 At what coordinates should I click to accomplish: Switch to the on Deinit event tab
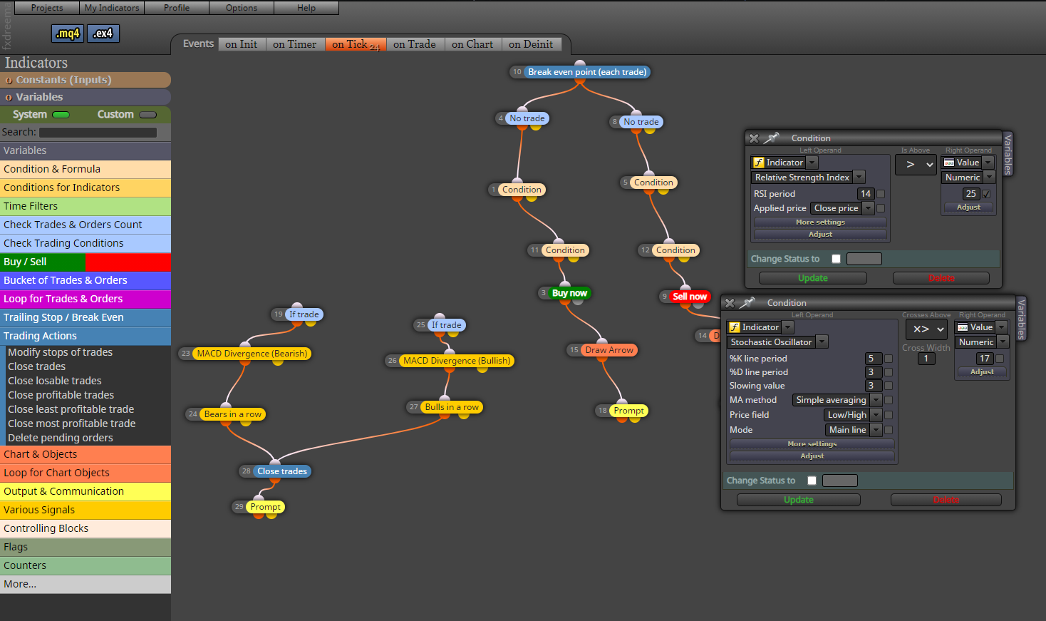click(x=531, y=44)
